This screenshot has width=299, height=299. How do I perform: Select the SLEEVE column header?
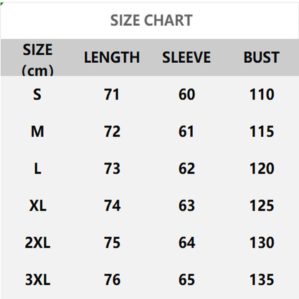click(186, 58)
